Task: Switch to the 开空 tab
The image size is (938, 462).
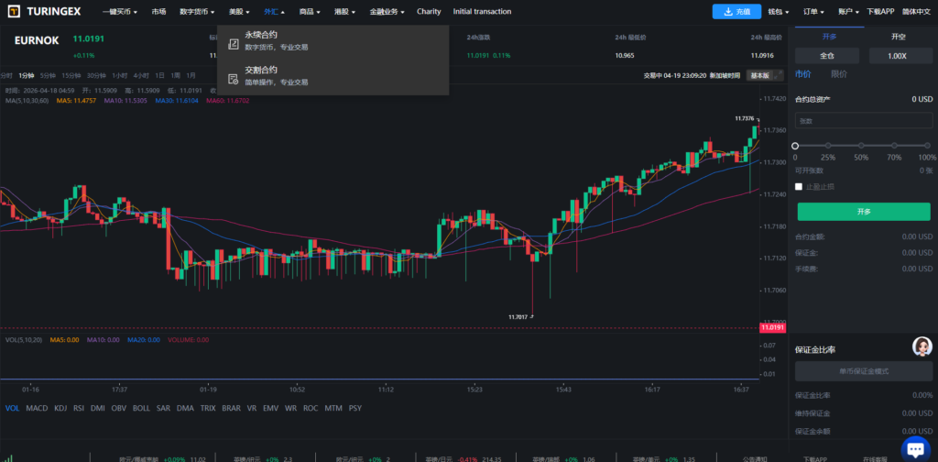Action: point(899,37)
